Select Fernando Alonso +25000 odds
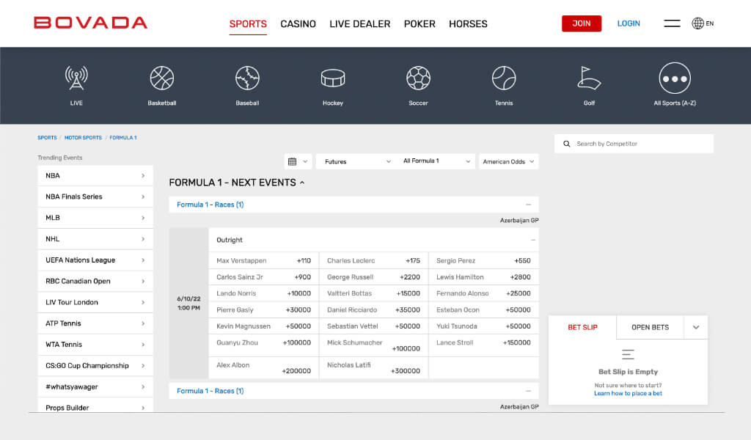 coord(484,293)
